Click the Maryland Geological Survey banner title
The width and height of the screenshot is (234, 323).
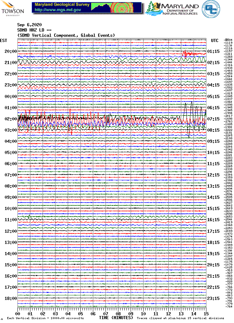tap(62, 5)
